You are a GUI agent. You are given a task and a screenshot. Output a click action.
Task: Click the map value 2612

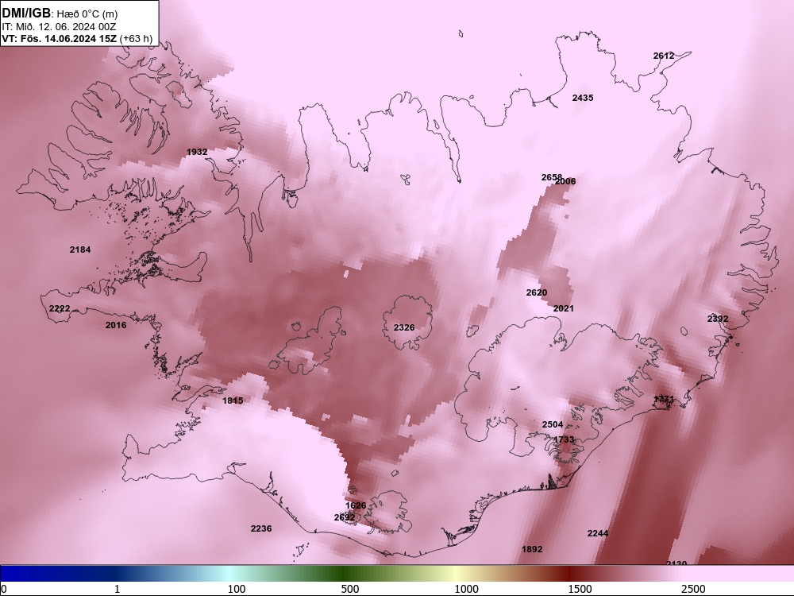click(x=663, y=56)
